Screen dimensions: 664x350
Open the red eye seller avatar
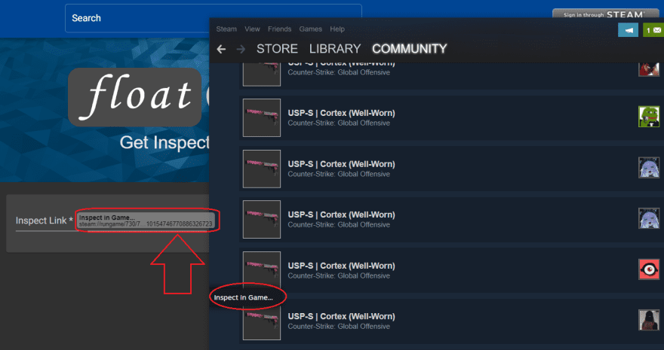[649, 269]
